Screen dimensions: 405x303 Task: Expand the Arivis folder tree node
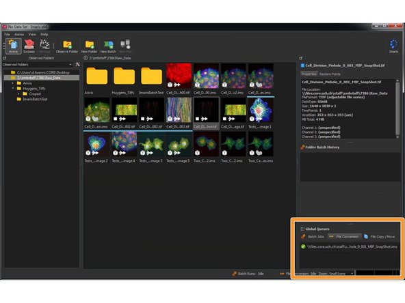click(x=12, y=83)
